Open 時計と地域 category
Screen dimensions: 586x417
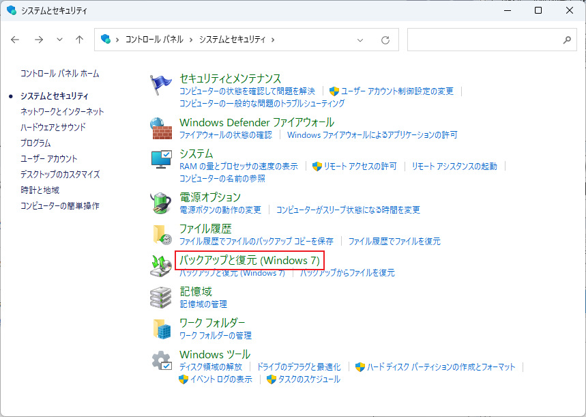tap(40, 190)
